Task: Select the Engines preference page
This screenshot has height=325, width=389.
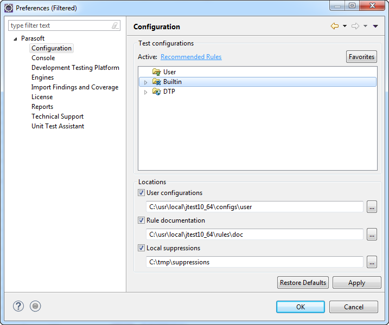Action: point(42,77)
